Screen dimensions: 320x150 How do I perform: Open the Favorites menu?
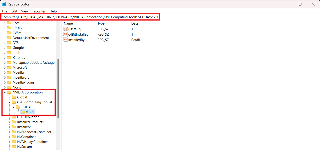[x=39, y=11]
